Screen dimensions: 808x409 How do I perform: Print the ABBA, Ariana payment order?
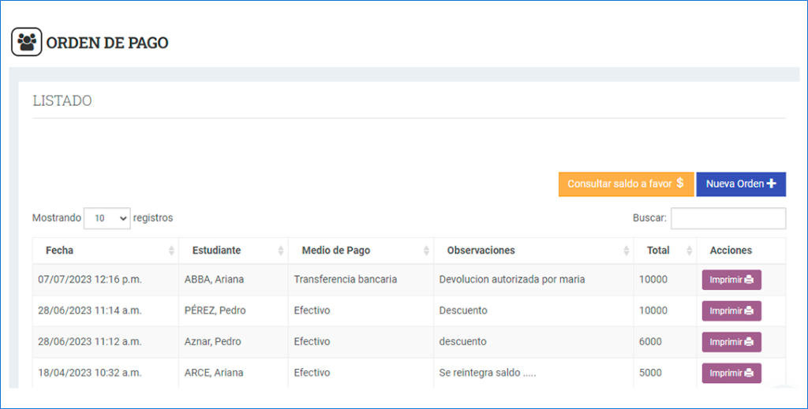(x=731, y=280)
